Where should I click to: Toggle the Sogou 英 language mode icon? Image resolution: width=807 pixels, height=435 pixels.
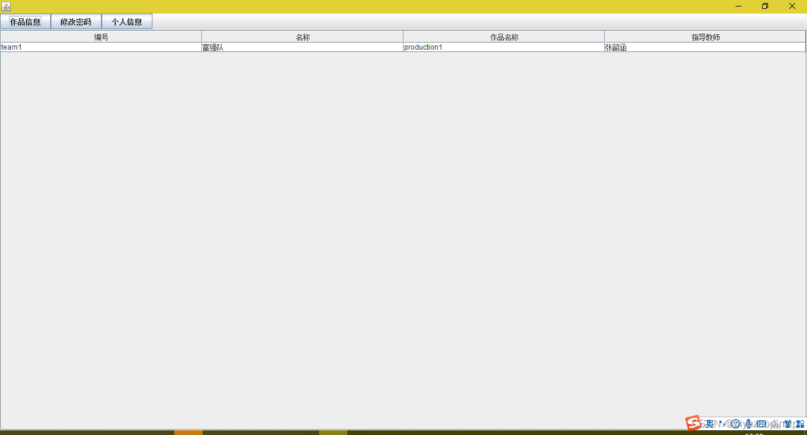coord(709,423)
